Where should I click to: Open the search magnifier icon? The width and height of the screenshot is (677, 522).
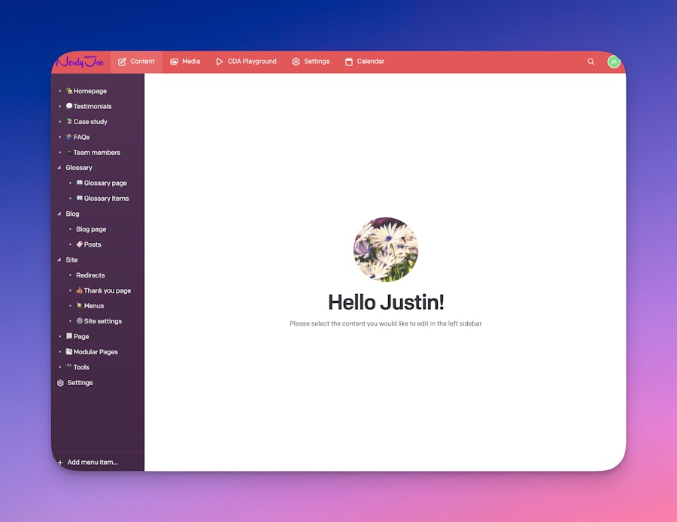coord(590,62)
